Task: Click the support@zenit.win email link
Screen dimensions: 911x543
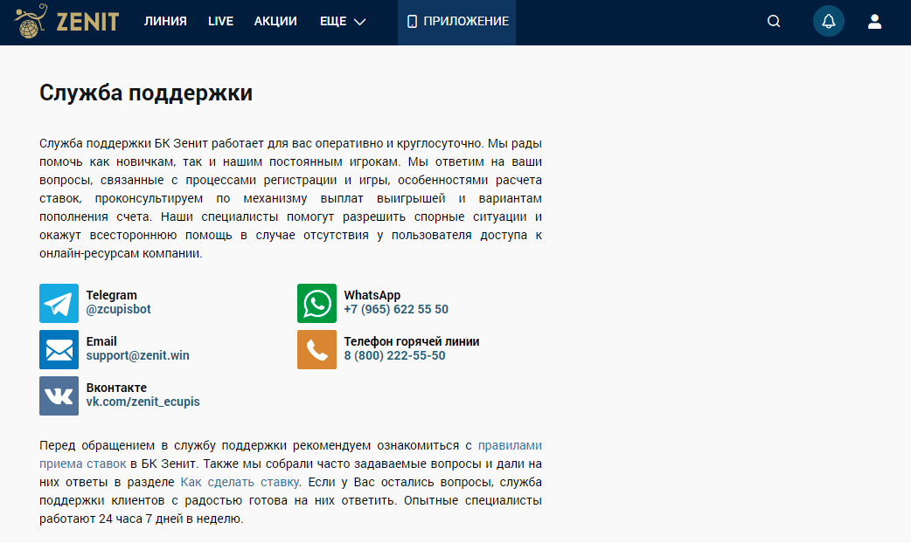Action: click(x=137, y=355)
